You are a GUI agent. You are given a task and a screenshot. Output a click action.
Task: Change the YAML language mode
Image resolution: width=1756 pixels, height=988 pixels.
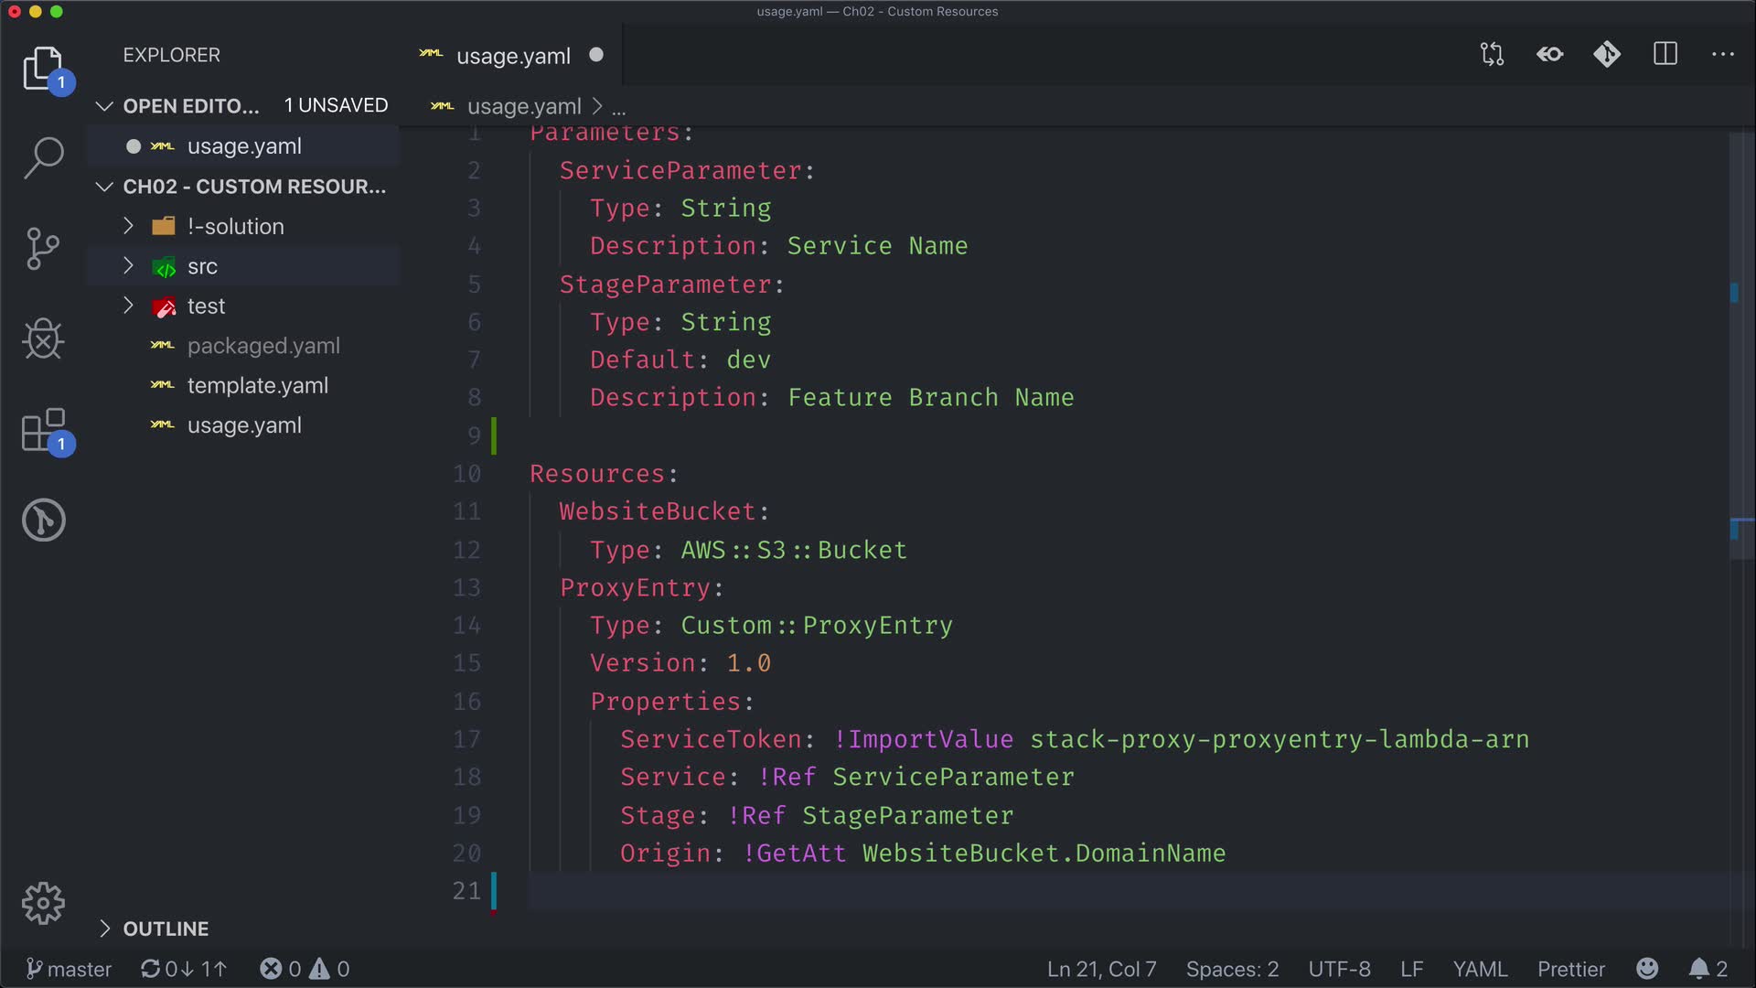(1479, 969)
